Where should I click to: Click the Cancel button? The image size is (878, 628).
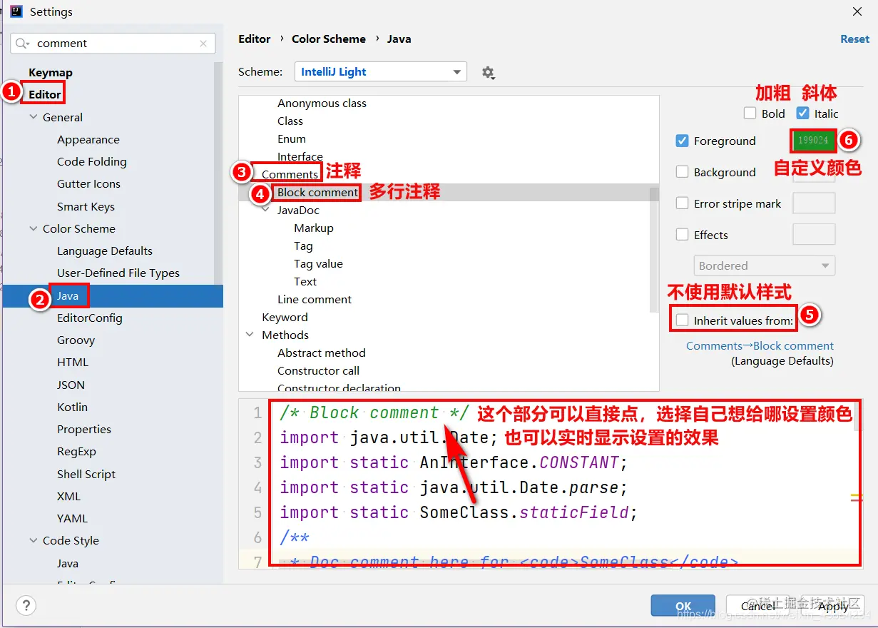(x=758, y=606)
